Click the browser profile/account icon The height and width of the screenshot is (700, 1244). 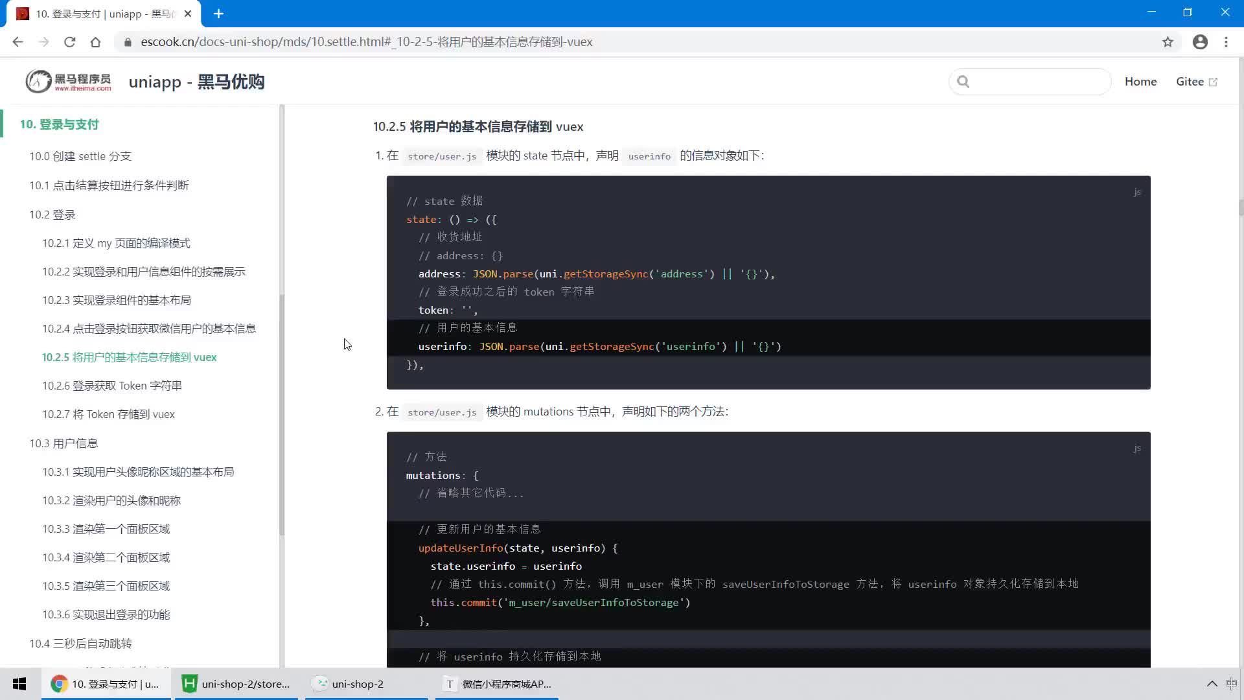coord(1201,41)
